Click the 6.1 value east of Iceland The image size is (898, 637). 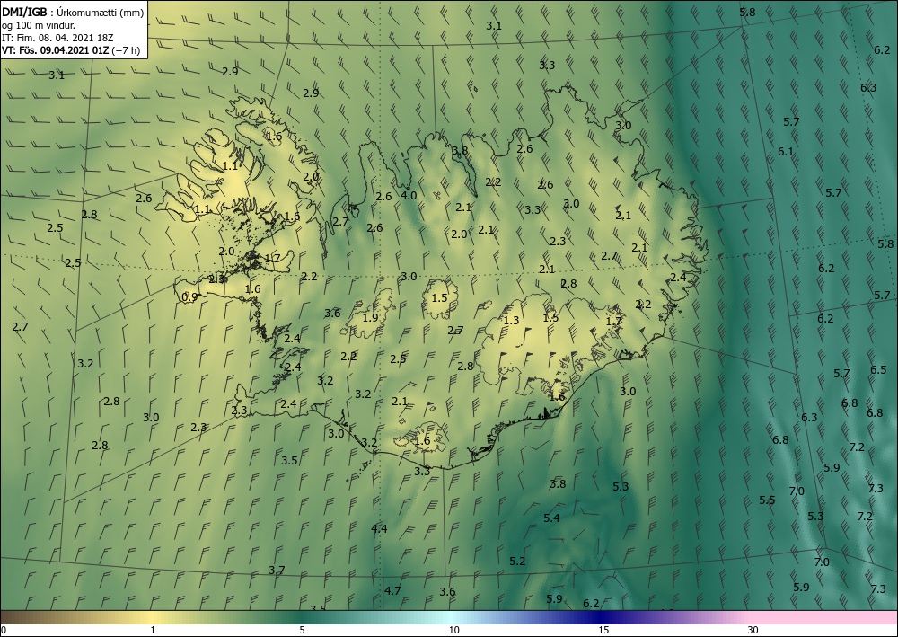coord(786,152)
